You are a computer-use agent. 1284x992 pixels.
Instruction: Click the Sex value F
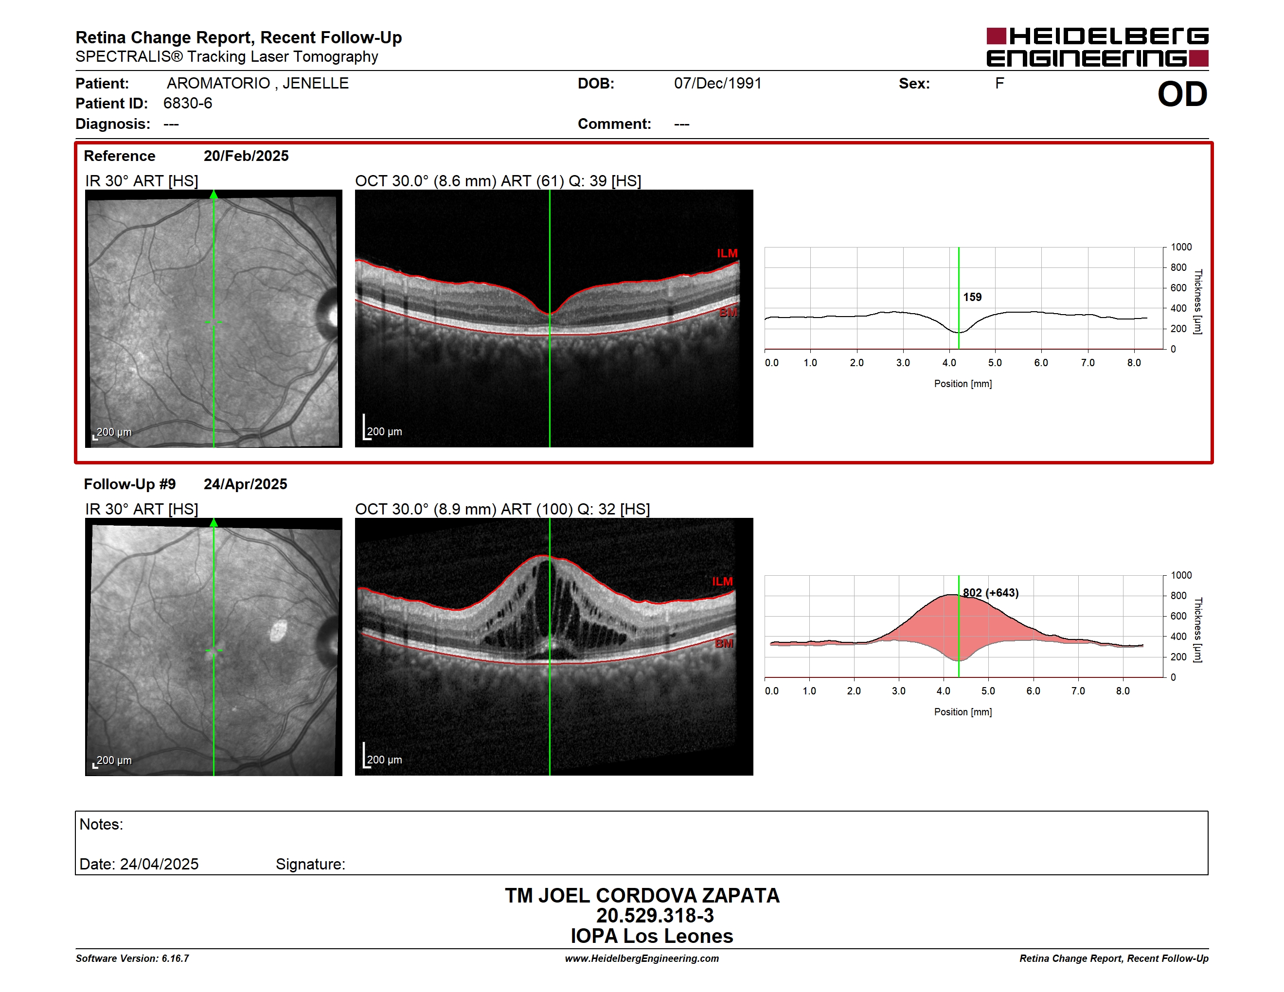click(999, 84)
